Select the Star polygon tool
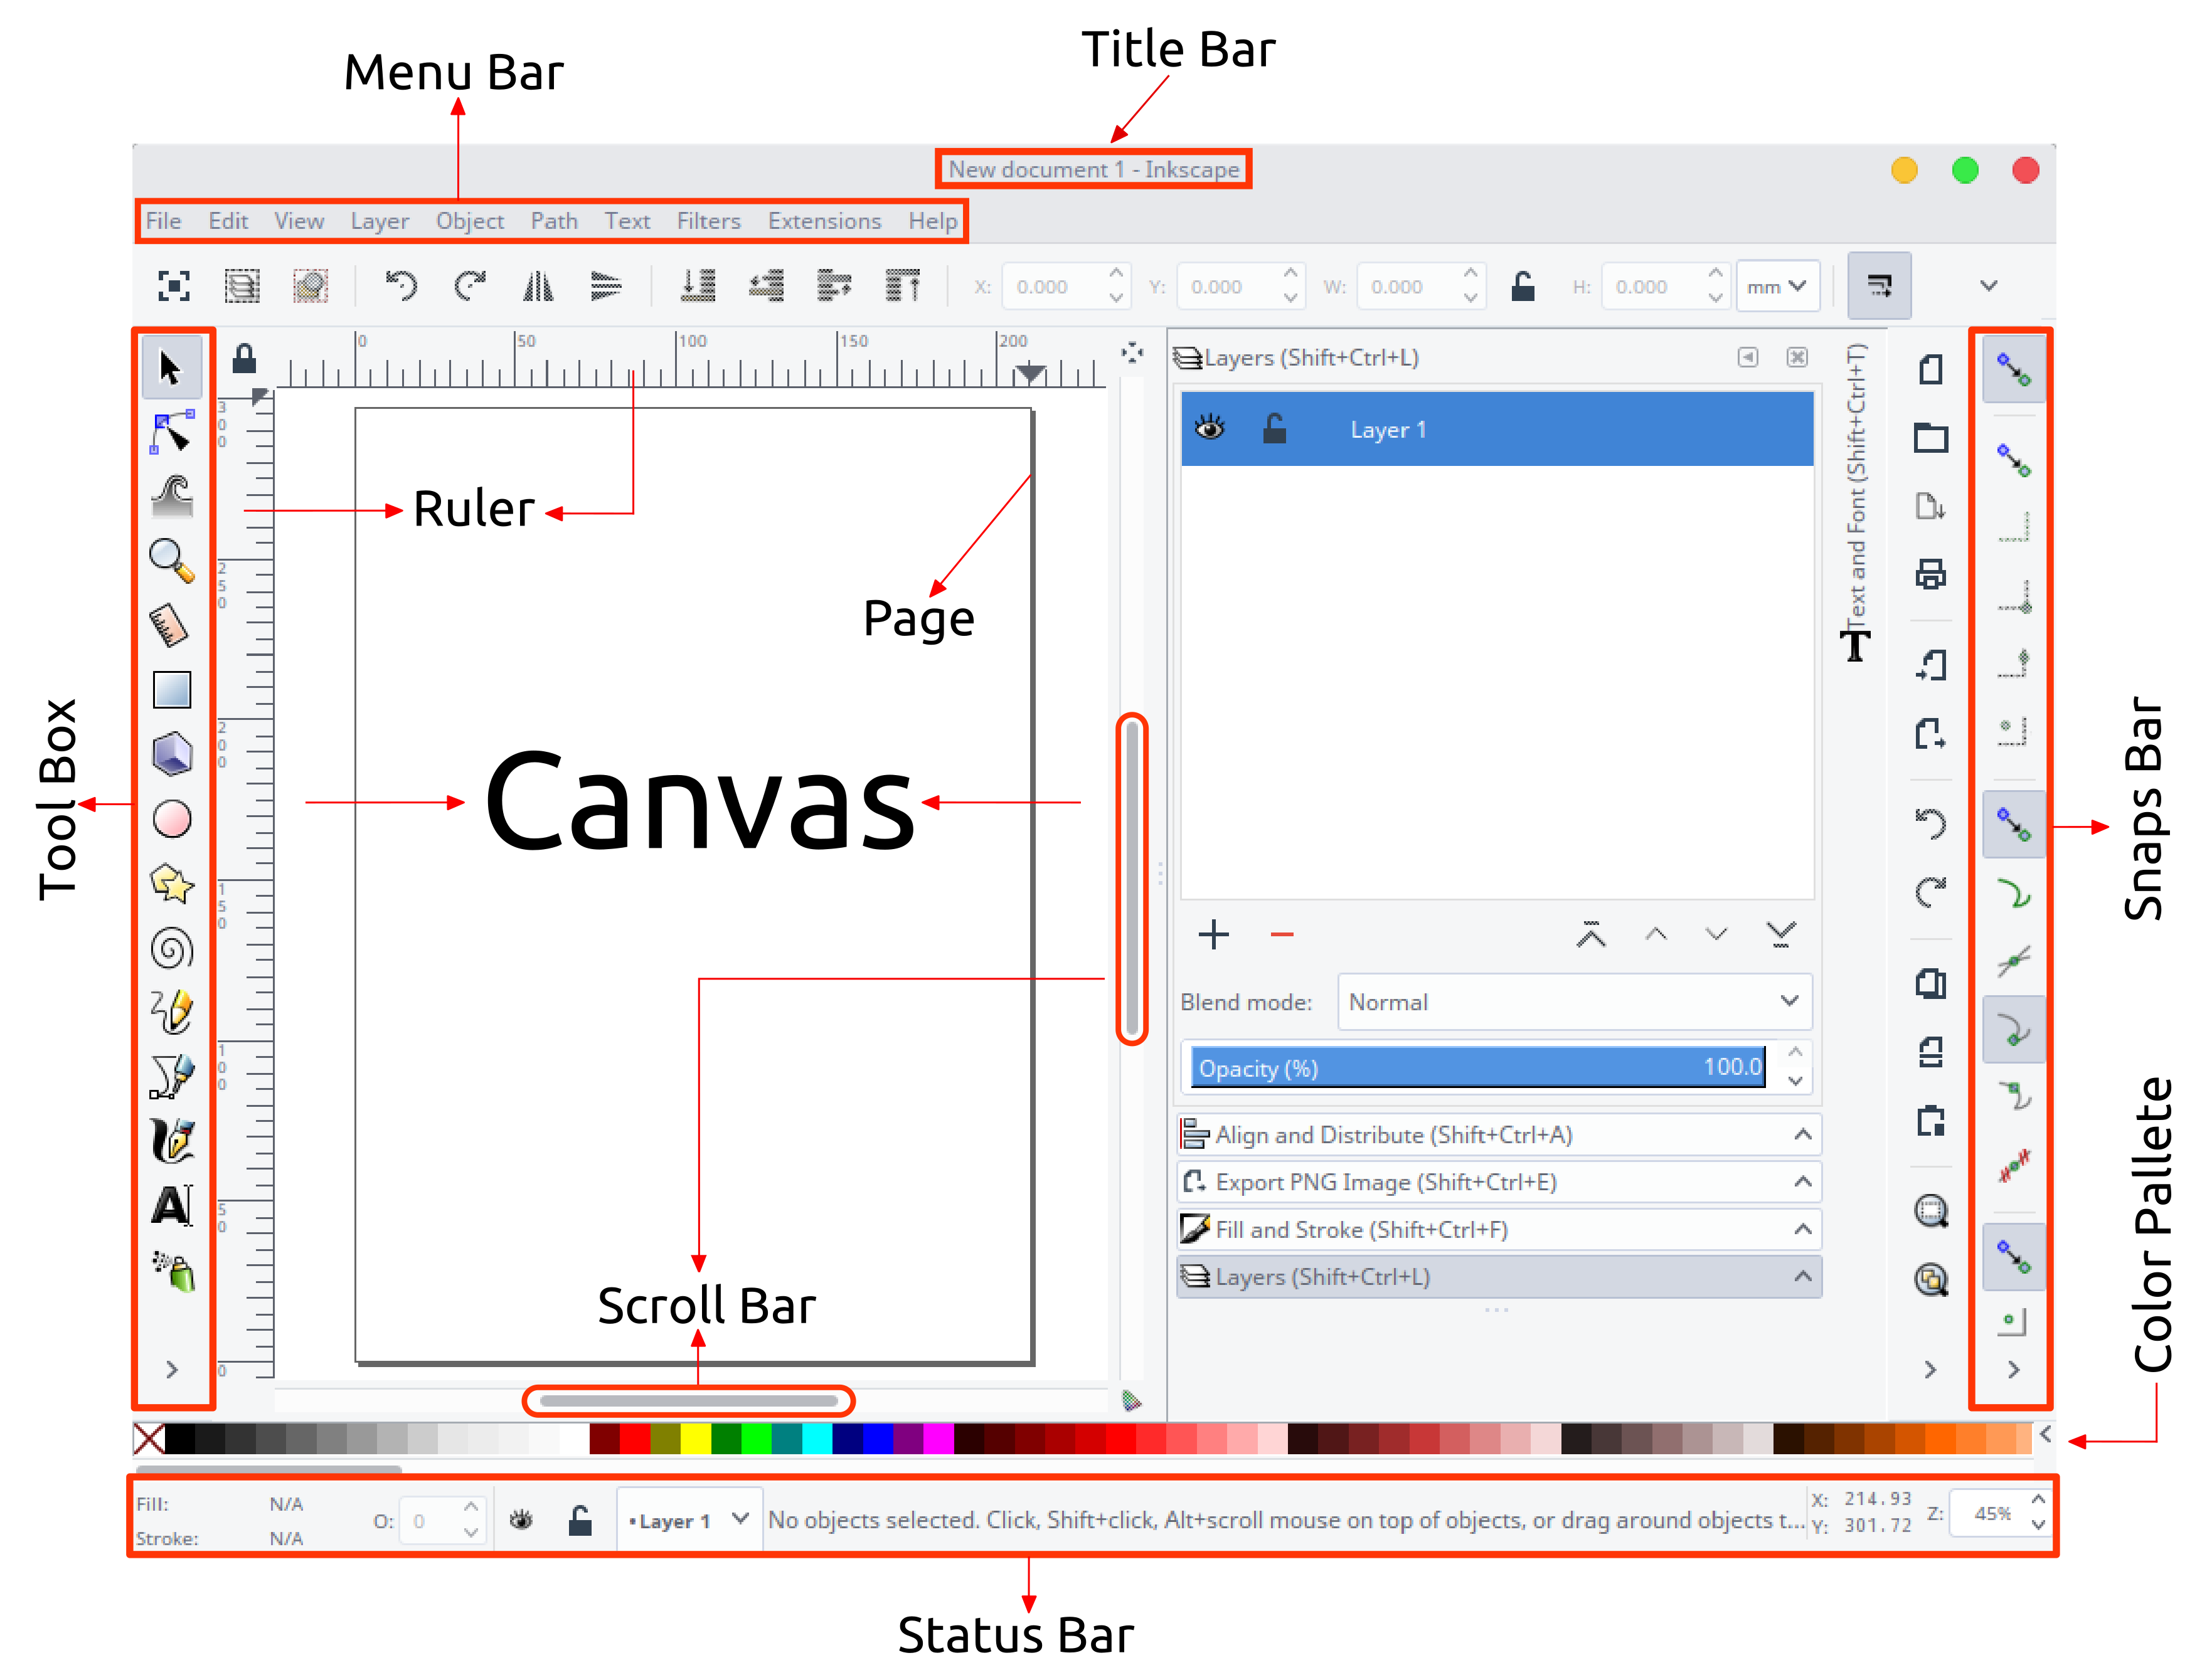The image size is (2207, 1680). click(171, 884)
